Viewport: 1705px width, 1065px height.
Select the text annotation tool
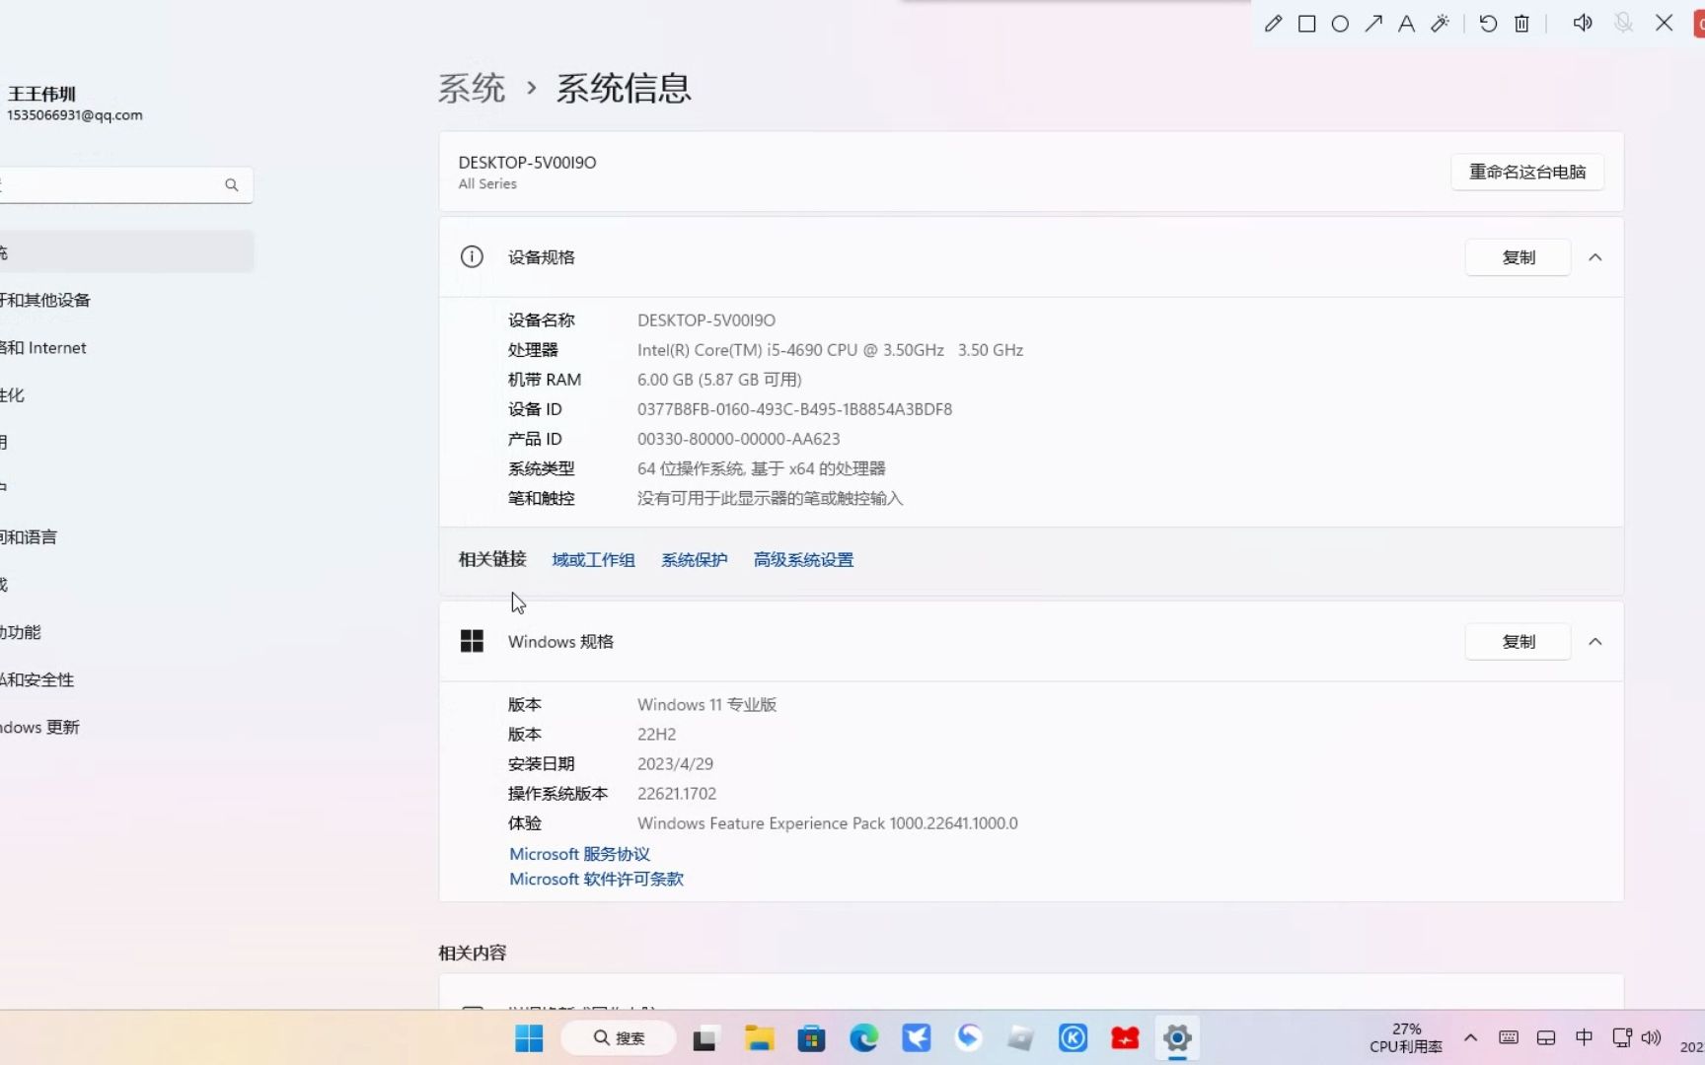click(1407, 24)
